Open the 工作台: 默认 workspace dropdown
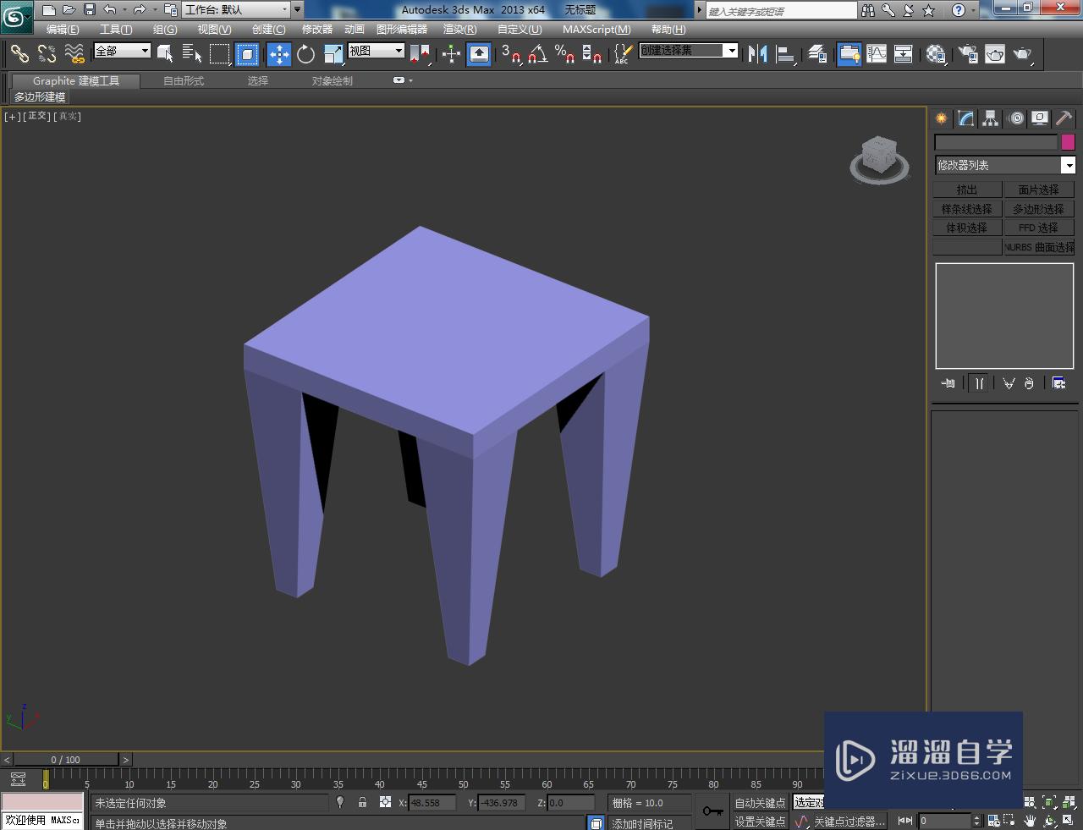The width and height of the screenshot is (1083, 830). click(x=236, y=9)
